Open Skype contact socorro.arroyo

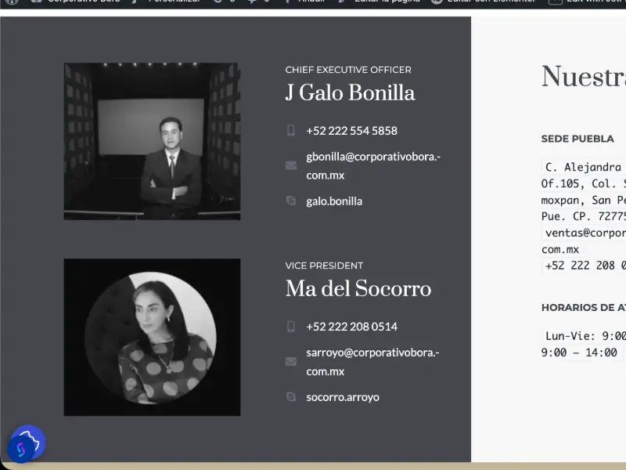pyautogui.click(x=343, y=397)
